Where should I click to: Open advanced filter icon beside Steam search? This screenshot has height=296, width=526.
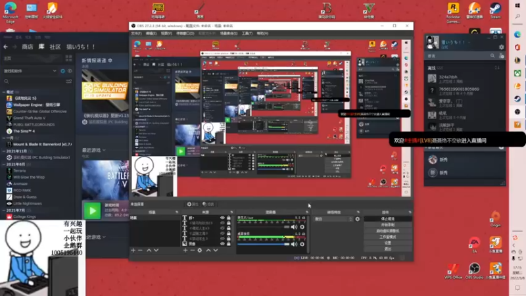click(69, 81)
